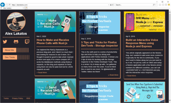Screen dimensions: 171x103
Task: Open Build an IVR Menu banner image
Action: coord(144,22)
